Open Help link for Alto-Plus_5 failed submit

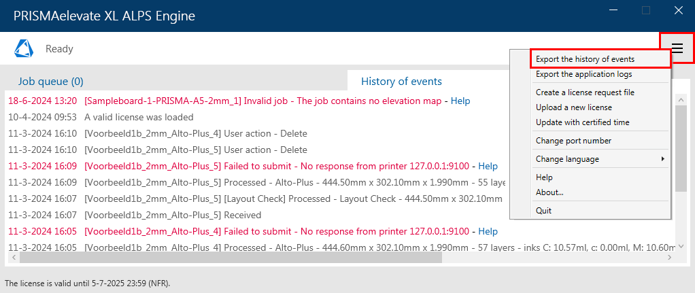click(488, 167)
